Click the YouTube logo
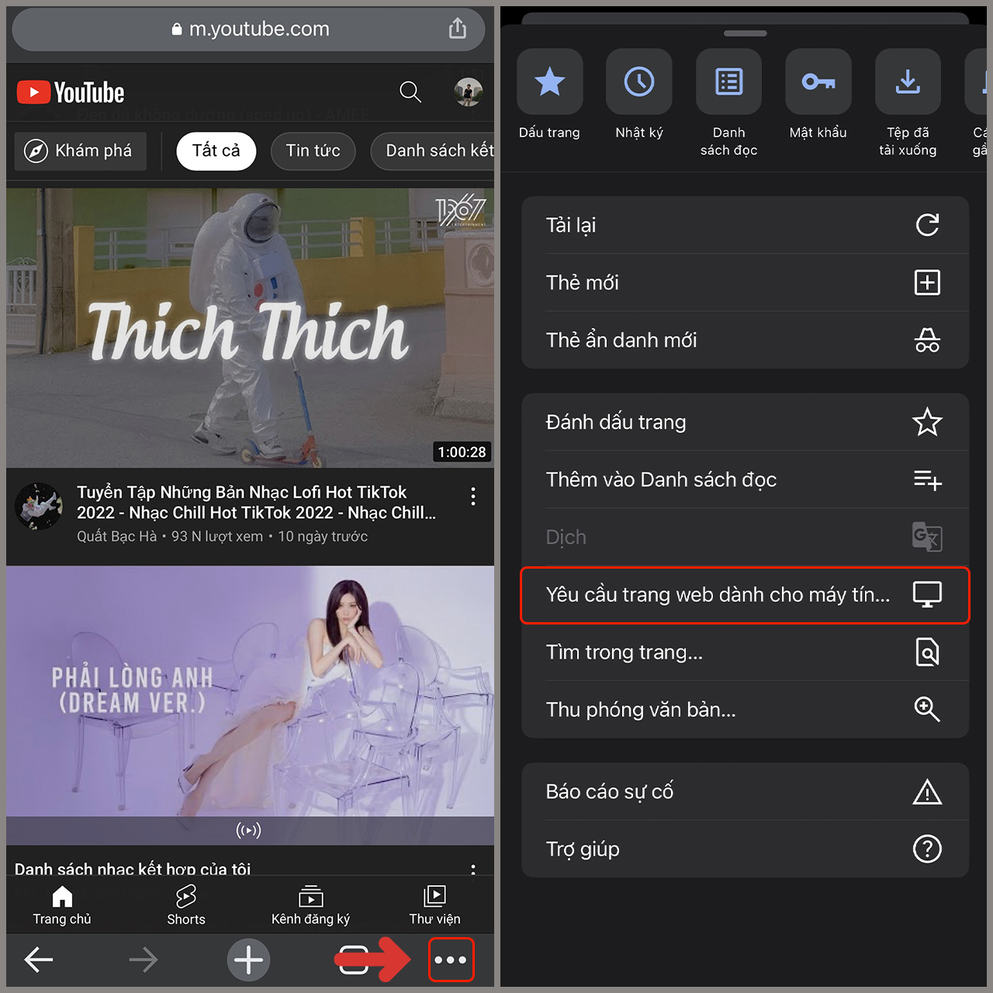This screenshot has height=993, width=993. pos(71,92)
